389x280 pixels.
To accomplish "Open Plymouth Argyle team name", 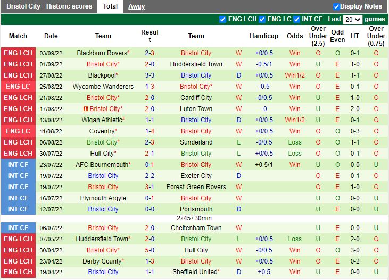I will click(x=103, y=198).
